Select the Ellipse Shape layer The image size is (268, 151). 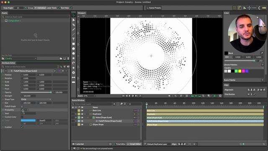coord(98,125)
